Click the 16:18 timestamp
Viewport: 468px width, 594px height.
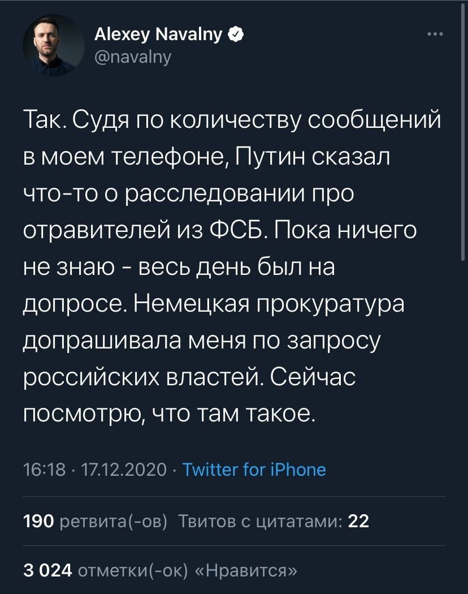coord(44,470)
